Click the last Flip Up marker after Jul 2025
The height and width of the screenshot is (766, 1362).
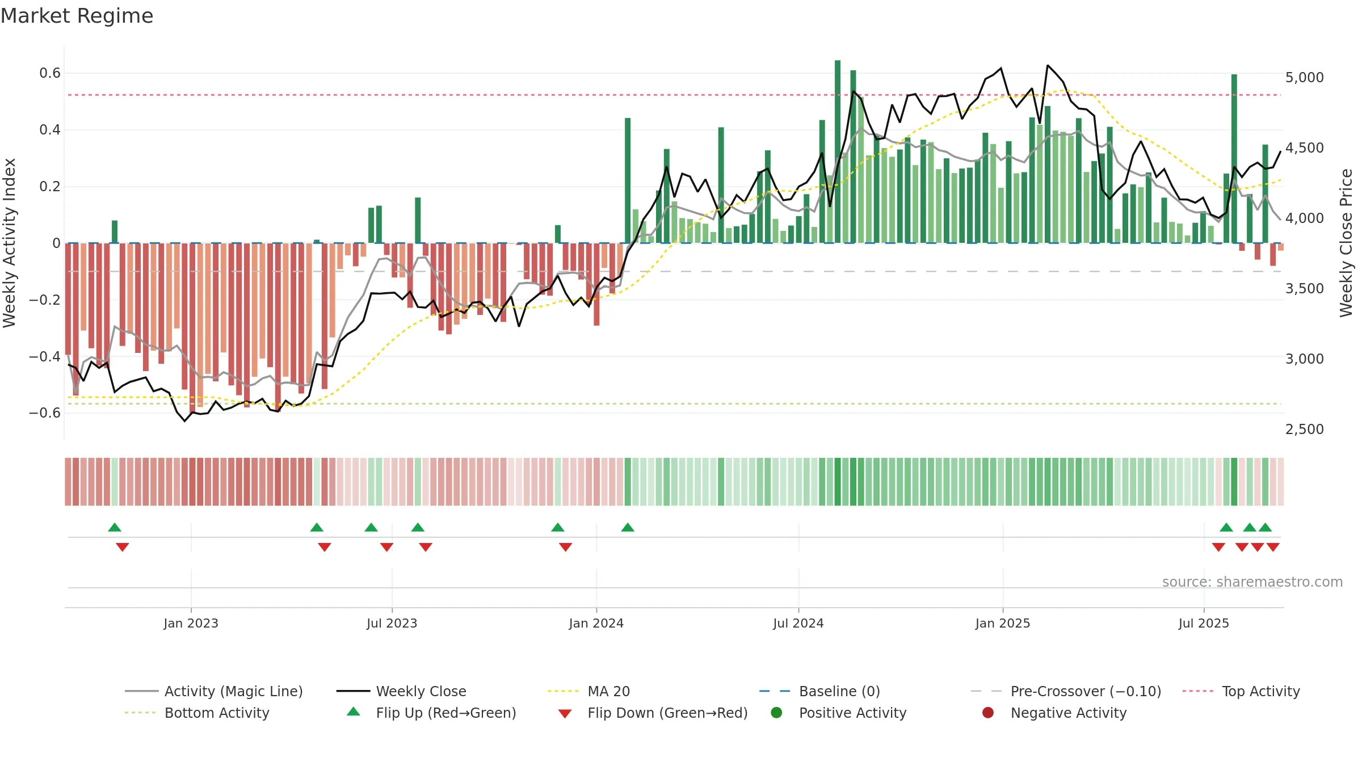(x=1265, y=527)
